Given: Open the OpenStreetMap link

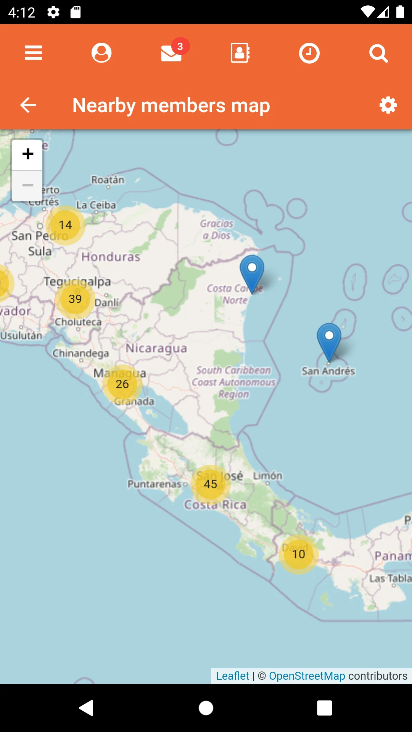Looking at the screenshot, I should 307,676.
